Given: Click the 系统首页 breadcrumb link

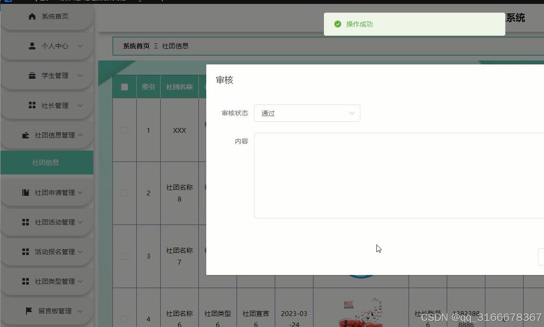Looking at the screenshot, I should point(136,46).
